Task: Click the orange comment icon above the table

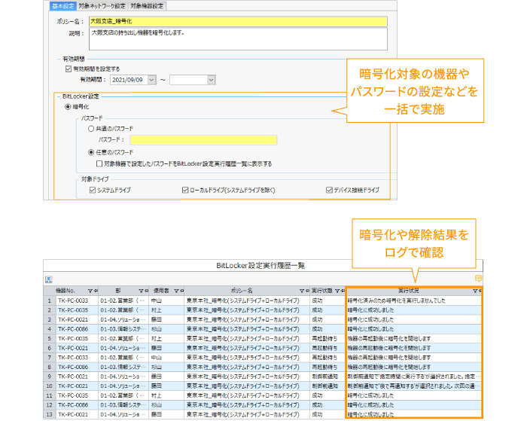Action: tap(478, 279)
